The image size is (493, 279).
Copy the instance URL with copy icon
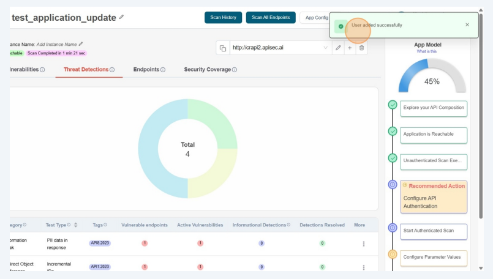[x=223, y=48]
